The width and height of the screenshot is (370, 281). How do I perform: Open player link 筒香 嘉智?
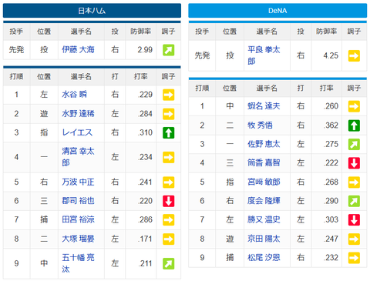(x=264, y=162)
